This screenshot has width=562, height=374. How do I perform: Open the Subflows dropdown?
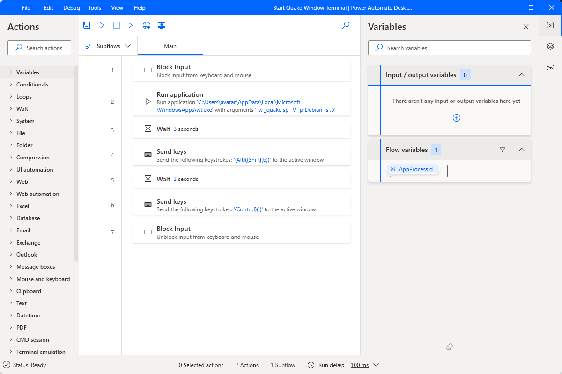coord(108,46)
